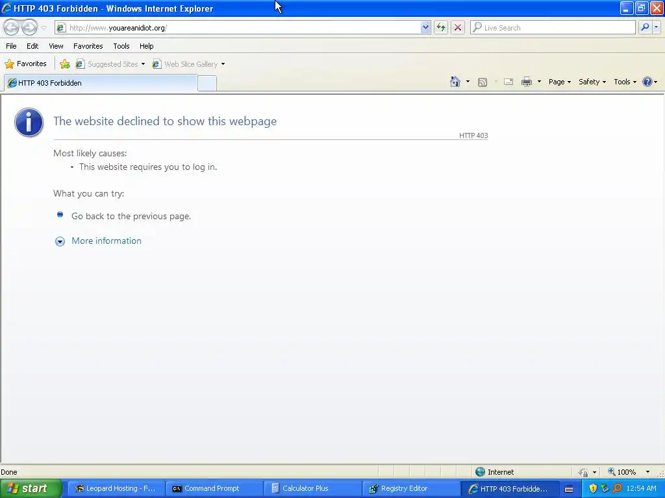This screenshot has height=498, width=665.
Task: Expand the Home button dropdown arrow
Action: click(468, 82)
